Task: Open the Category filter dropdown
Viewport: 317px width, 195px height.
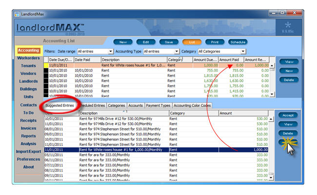Action: pos(243,52)
